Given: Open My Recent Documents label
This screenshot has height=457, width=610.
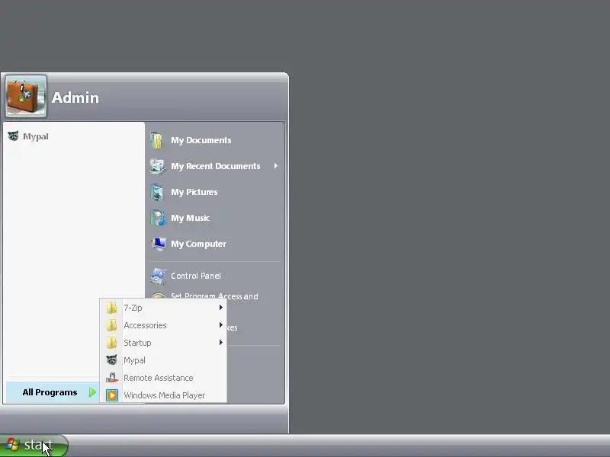Looking at the screenshot, I should click(x=216, y=166).
